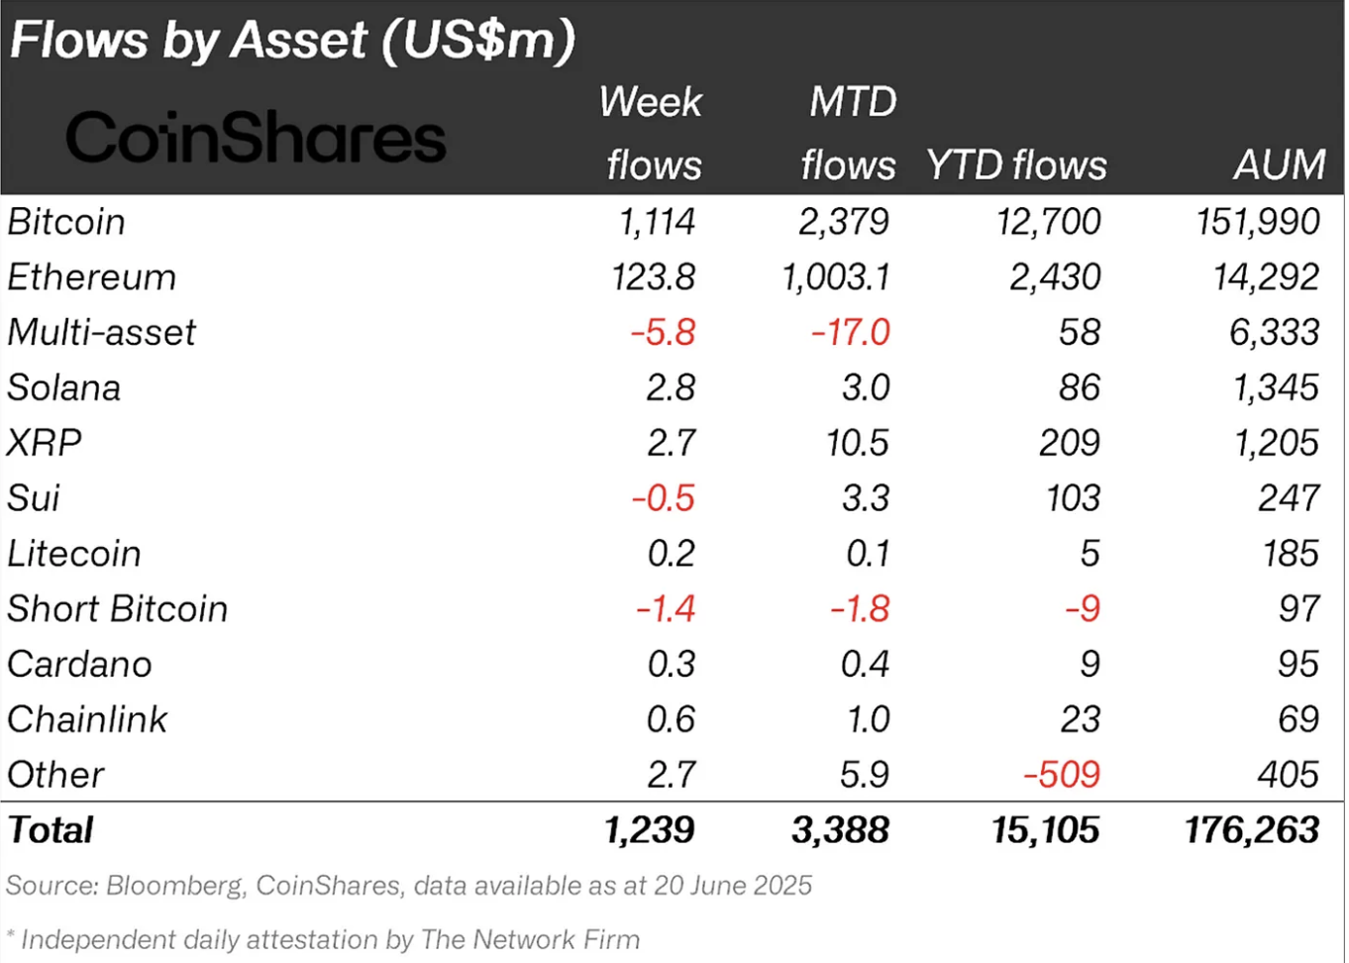
Task: Click the Network Firm attestation footnote
Action: 323,939
